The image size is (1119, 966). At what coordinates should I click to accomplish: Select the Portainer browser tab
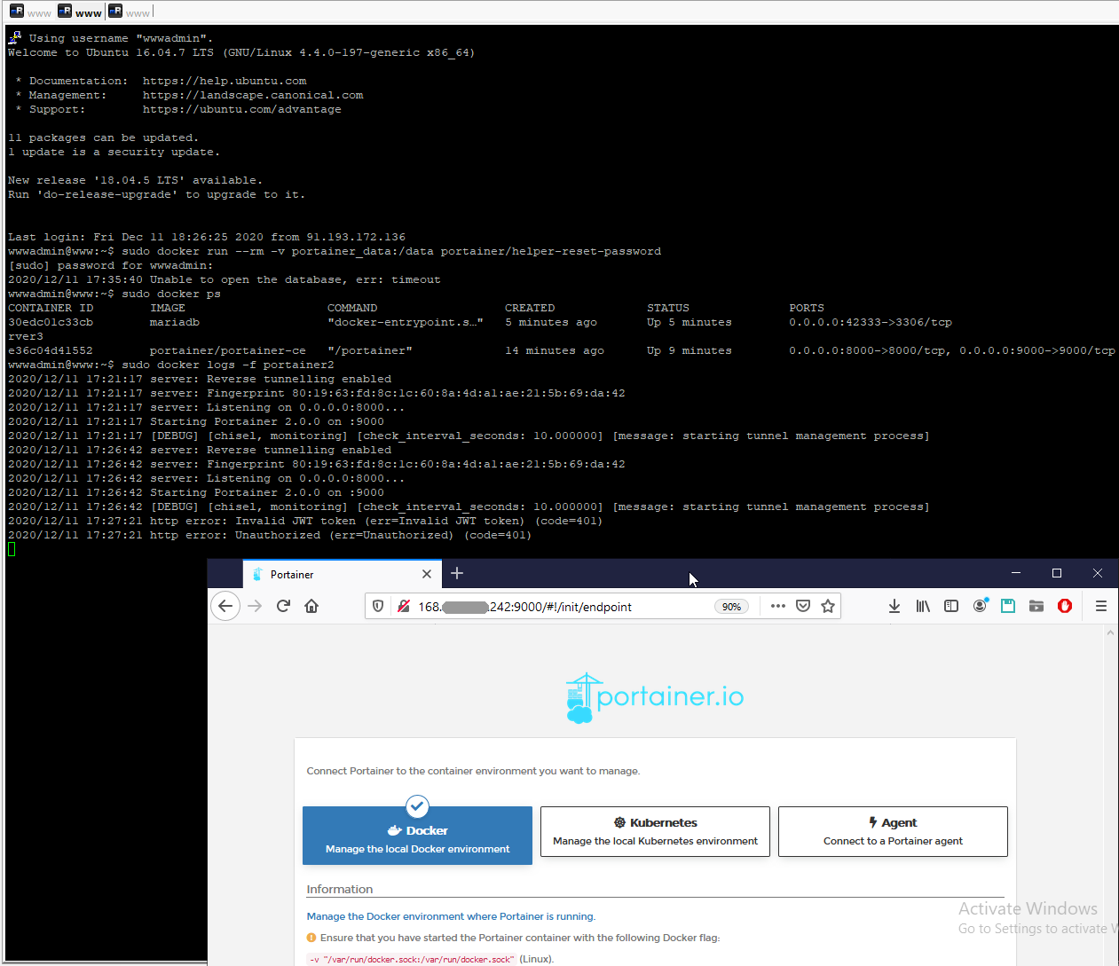(342, 574)
